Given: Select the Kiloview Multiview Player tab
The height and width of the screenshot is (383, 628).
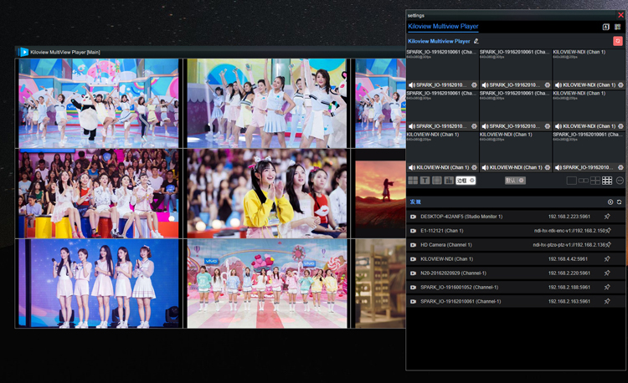Looking at the screenshot, I should (x=443, y=27).
